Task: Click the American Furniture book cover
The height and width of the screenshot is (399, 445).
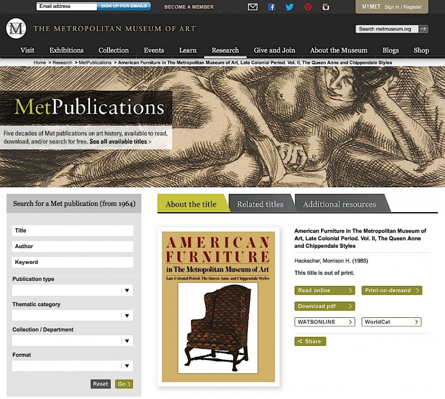Action: click(x=218, y=307)
